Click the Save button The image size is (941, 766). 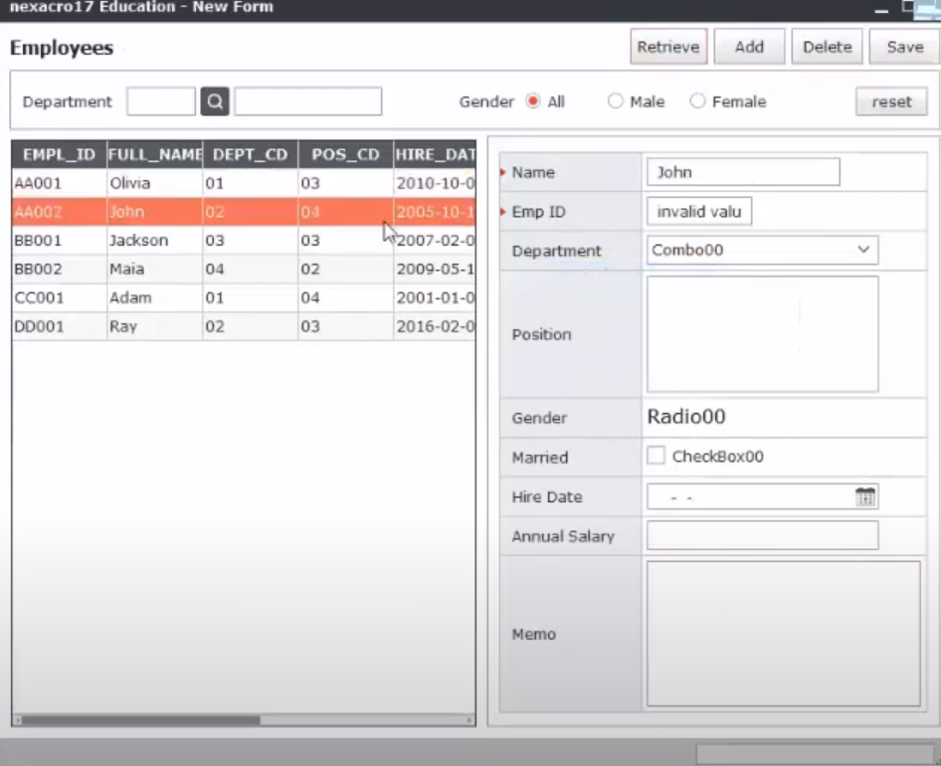[904, 47]
